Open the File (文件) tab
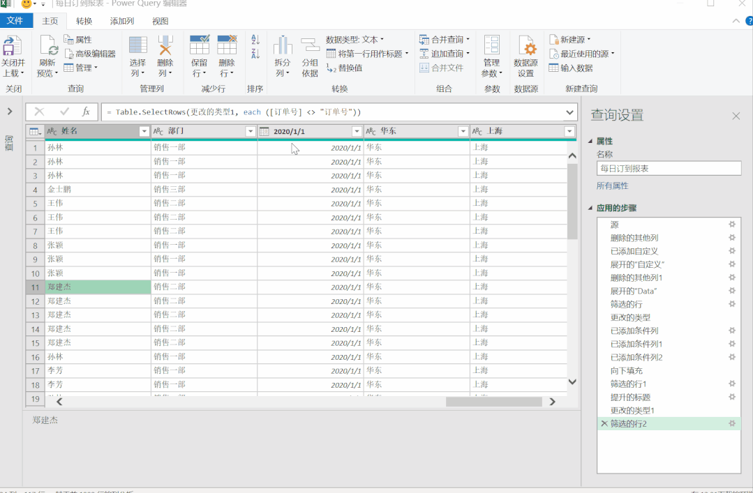 click(15, 21)
